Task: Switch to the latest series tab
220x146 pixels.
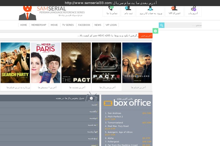Action: [x=107, y=88]
